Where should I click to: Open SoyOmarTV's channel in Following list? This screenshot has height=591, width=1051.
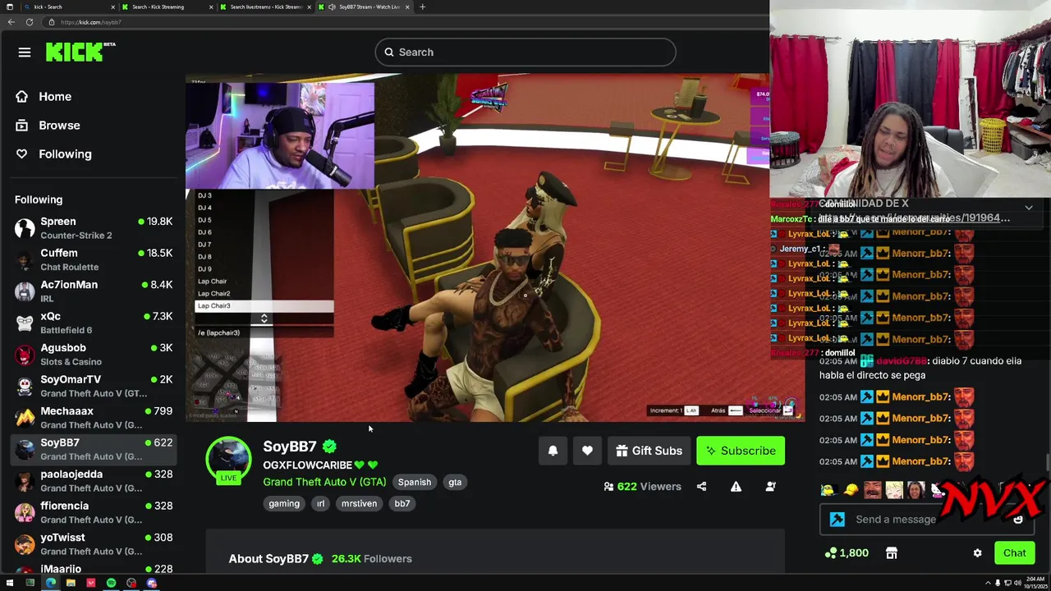pyautogui.click(x=94, y=386)
